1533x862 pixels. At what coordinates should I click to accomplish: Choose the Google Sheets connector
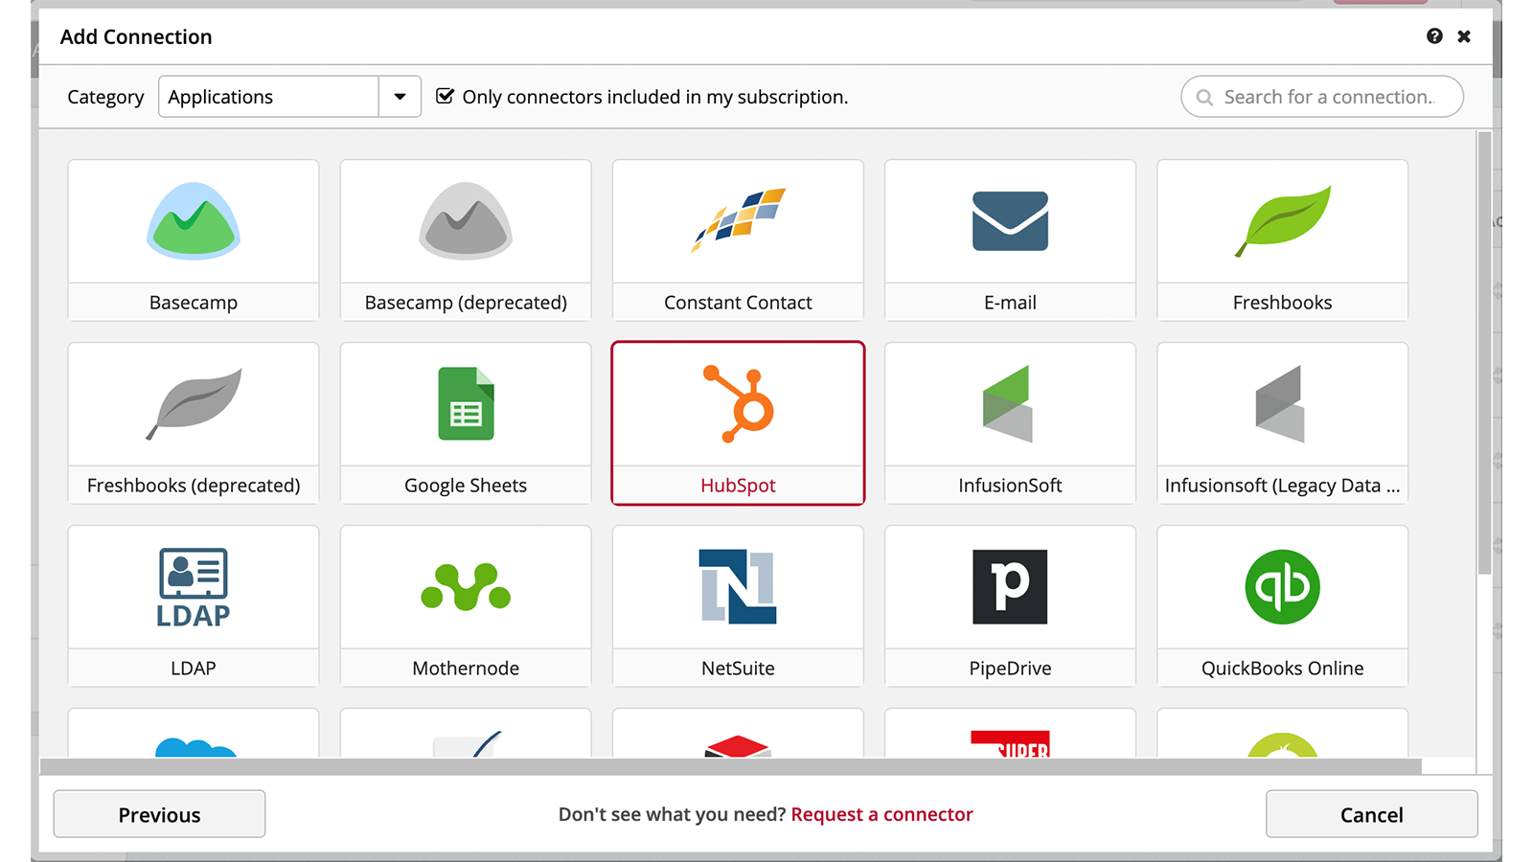tap(466, 405)
